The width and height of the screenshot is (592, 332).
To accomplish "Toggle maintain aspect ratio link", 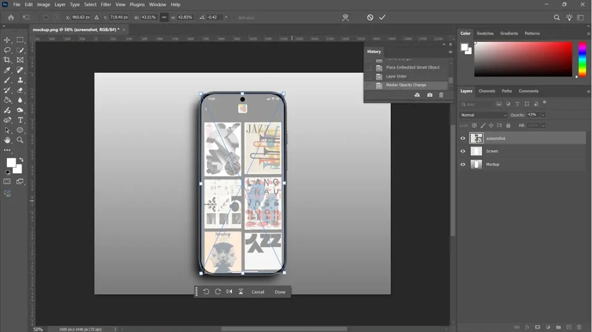I will pyautogui.click(x=164, y=17).
